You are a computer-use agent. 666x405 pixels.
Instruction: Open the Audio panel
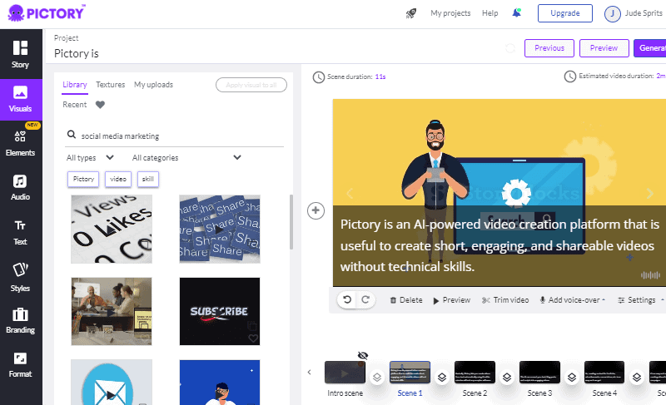[x=20, y=187]
